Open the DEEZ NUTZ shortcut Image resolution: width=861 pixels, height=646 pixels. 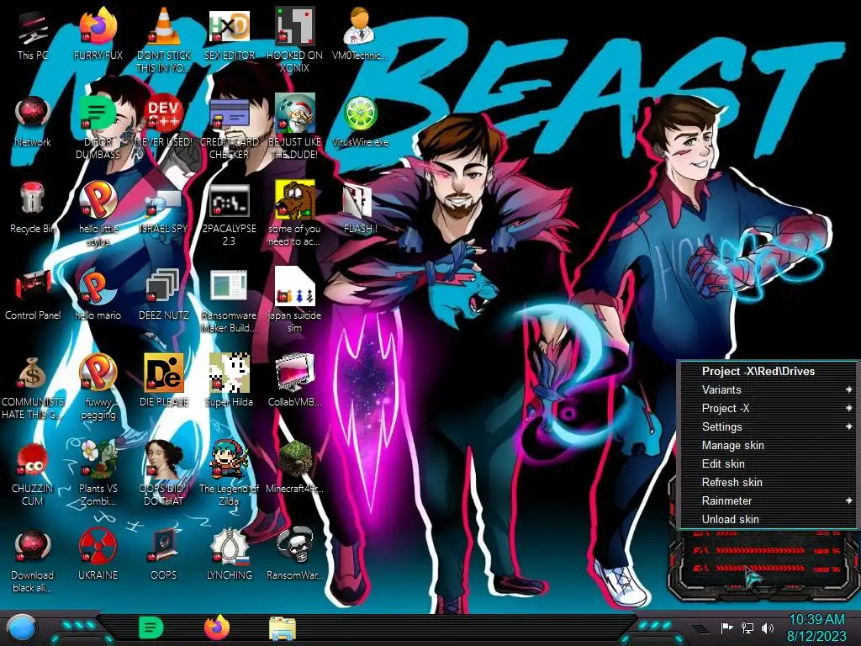pos(163,295)
